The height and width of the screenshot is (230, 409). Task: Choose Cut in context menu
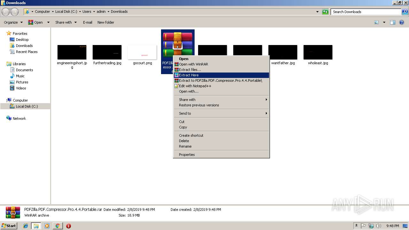[x=221, y=122]
